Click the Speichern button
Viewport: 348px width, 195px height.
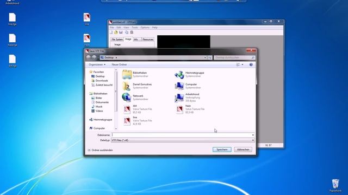(x=222, y=149)
